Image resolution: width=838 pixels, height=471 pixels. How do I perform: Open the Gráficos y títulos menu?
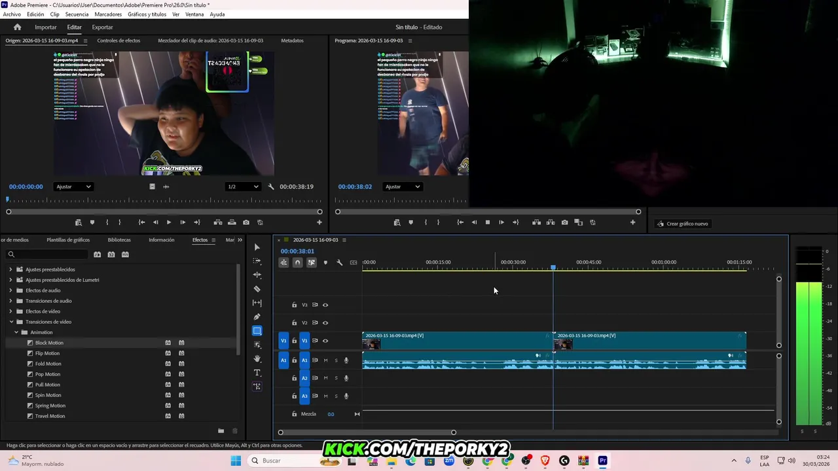(147, 14)
